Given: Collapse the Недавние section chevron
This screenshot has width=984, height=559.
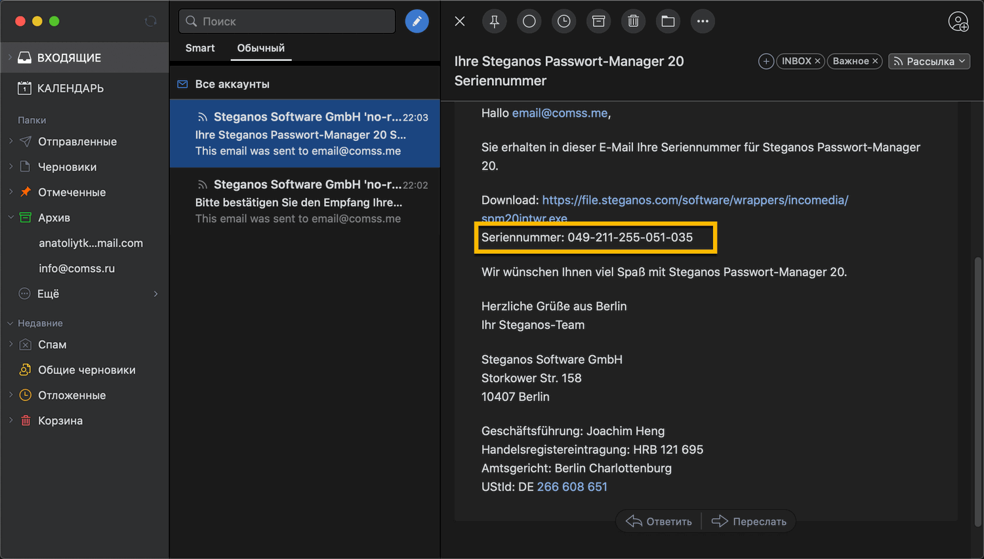Looking at the screenshot, I should tap(10, 323).
